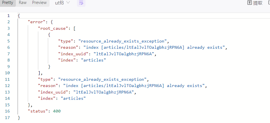Switch to the Raw view tab
This screenshot has height=123, width=270.
pyautogui.click(x=23, y=3)
